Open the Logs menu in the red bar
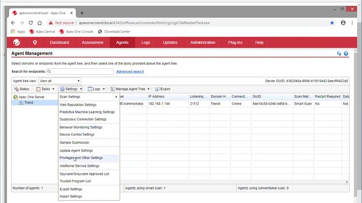The image size is (362, 203). (146, 43)
